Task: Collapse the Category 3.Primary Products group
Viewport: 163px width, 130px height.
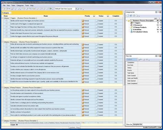Action: point(2,88)
